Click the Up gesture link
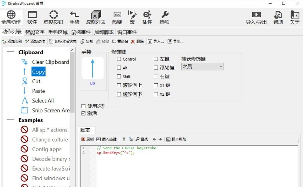The height and width of the screenshot is (187, 303). (x=92, y=83)
